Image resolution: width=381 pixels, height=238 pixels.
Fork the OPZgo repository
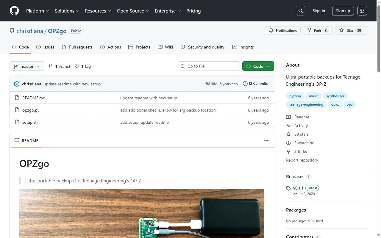[318, 30]
